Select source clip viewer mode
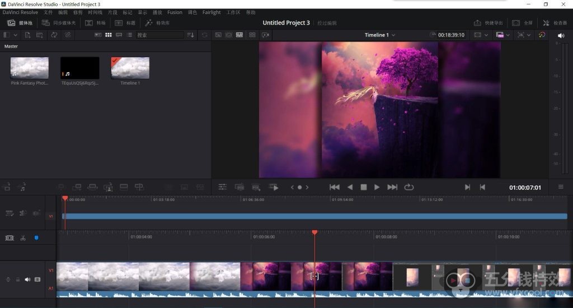This screenshot has width=573, height=308. pos(218,35)
